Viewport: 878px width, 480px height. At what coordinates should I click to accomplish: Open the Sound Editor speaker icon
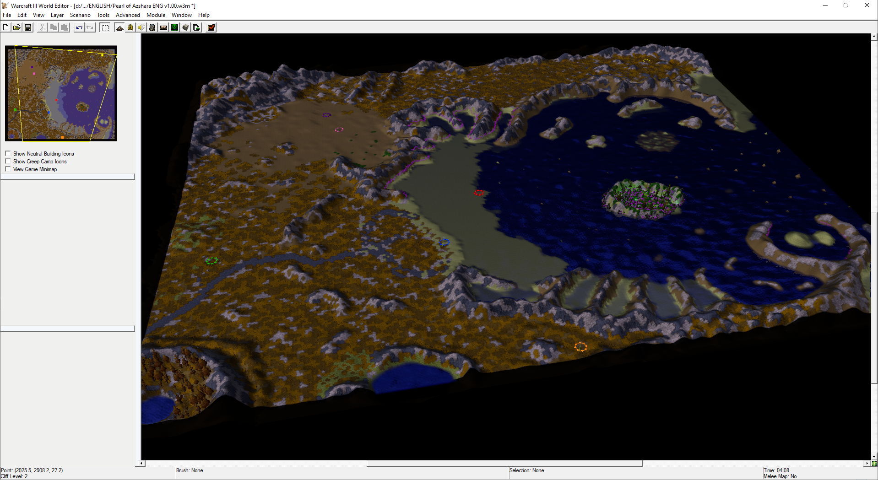[x=141, y=27]
